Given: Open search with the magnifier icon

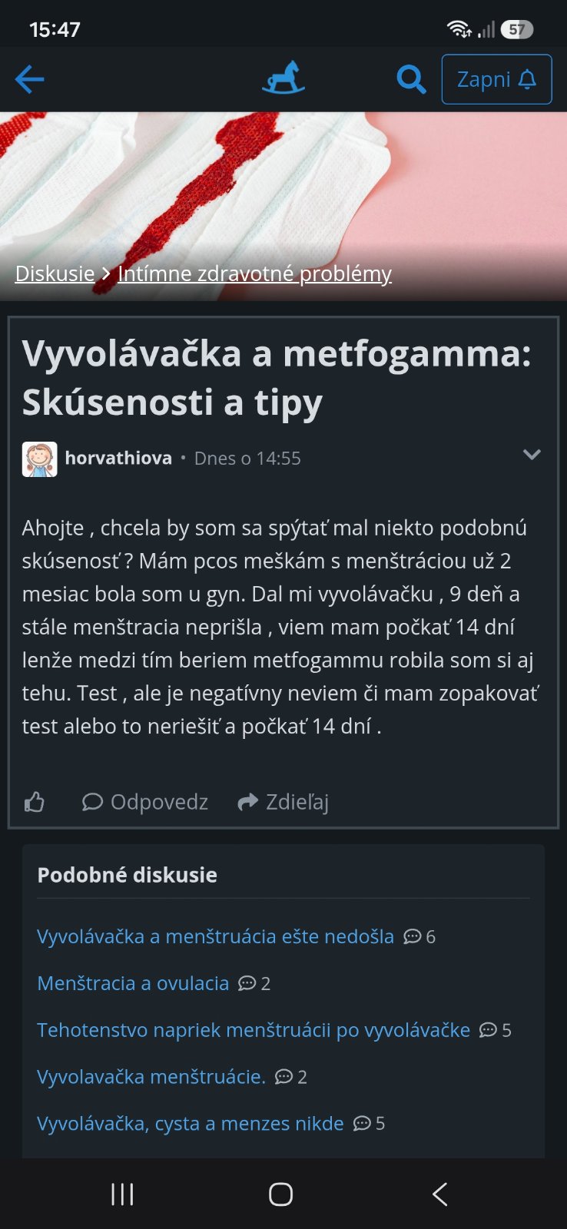Looking at the screenshot, I should click(x=411, y=79).
